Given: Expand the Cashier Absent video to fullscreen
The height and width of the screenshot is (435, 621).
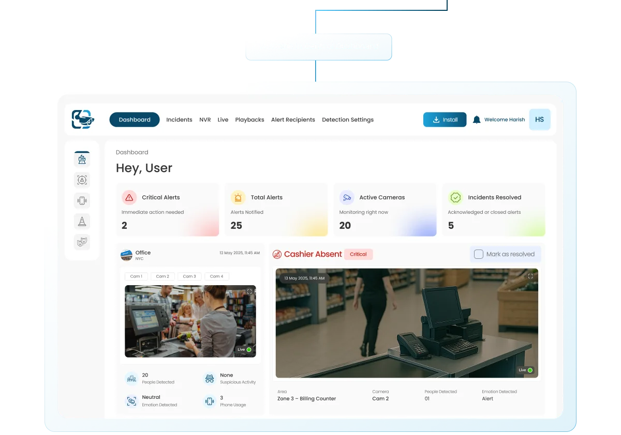Looking at the screenshot, I should (530, 276).
